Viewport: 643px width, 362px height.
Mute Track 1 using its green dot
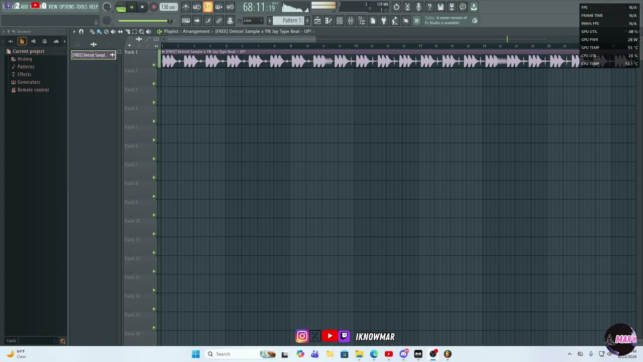[154, 65]
